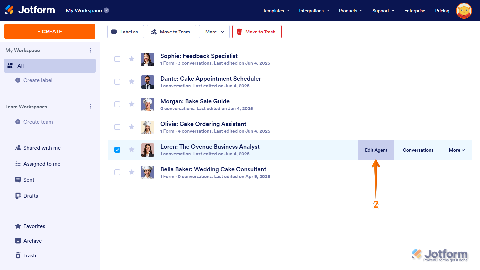Star the Sophie Feedback Specialist agent
The width and height of the screenshot is (480, 270).
click(x=132, y=59)
